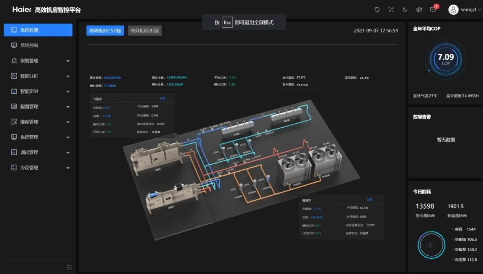The width and height of the screenshot is (483, 274).
Task: Expand the 智能定时 submenu arrow
Action: [68, 91]
